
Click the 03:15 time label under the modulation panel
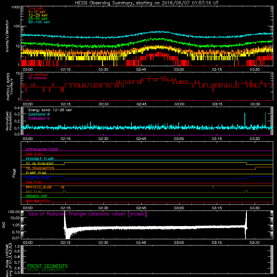pyautogui.click(x=217, y=139)
